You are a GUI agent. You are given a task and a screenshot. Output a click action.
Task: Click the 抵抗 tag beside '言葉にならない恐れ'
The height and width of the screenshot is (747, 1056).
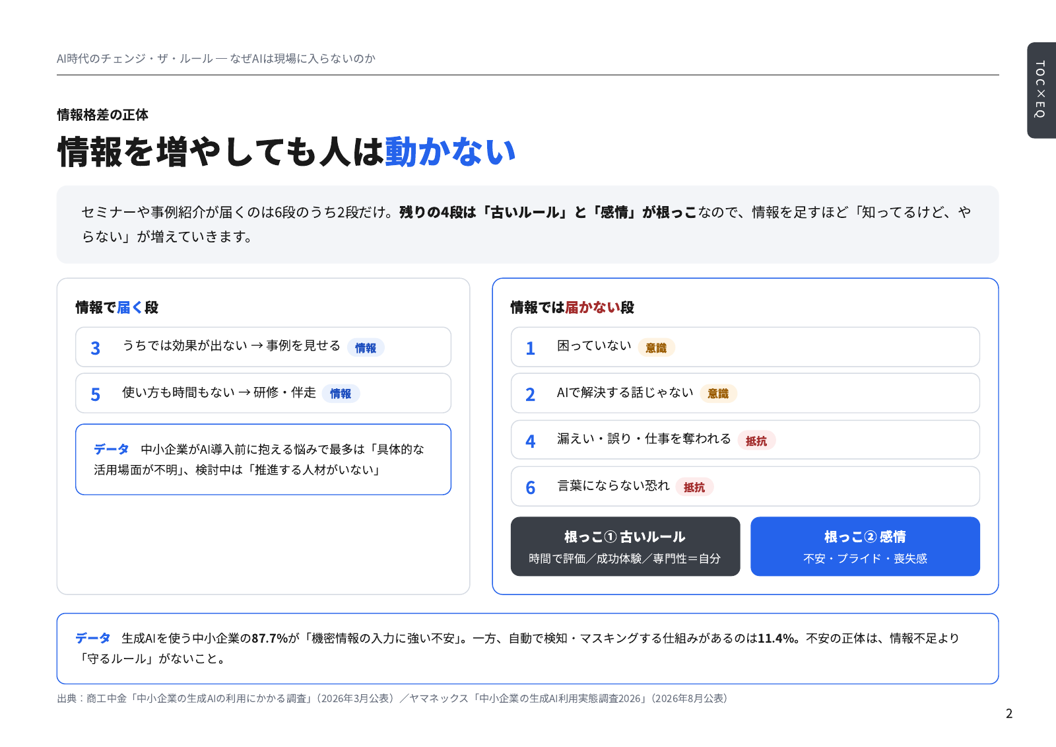pyautogui.click(x=694, y=487)
